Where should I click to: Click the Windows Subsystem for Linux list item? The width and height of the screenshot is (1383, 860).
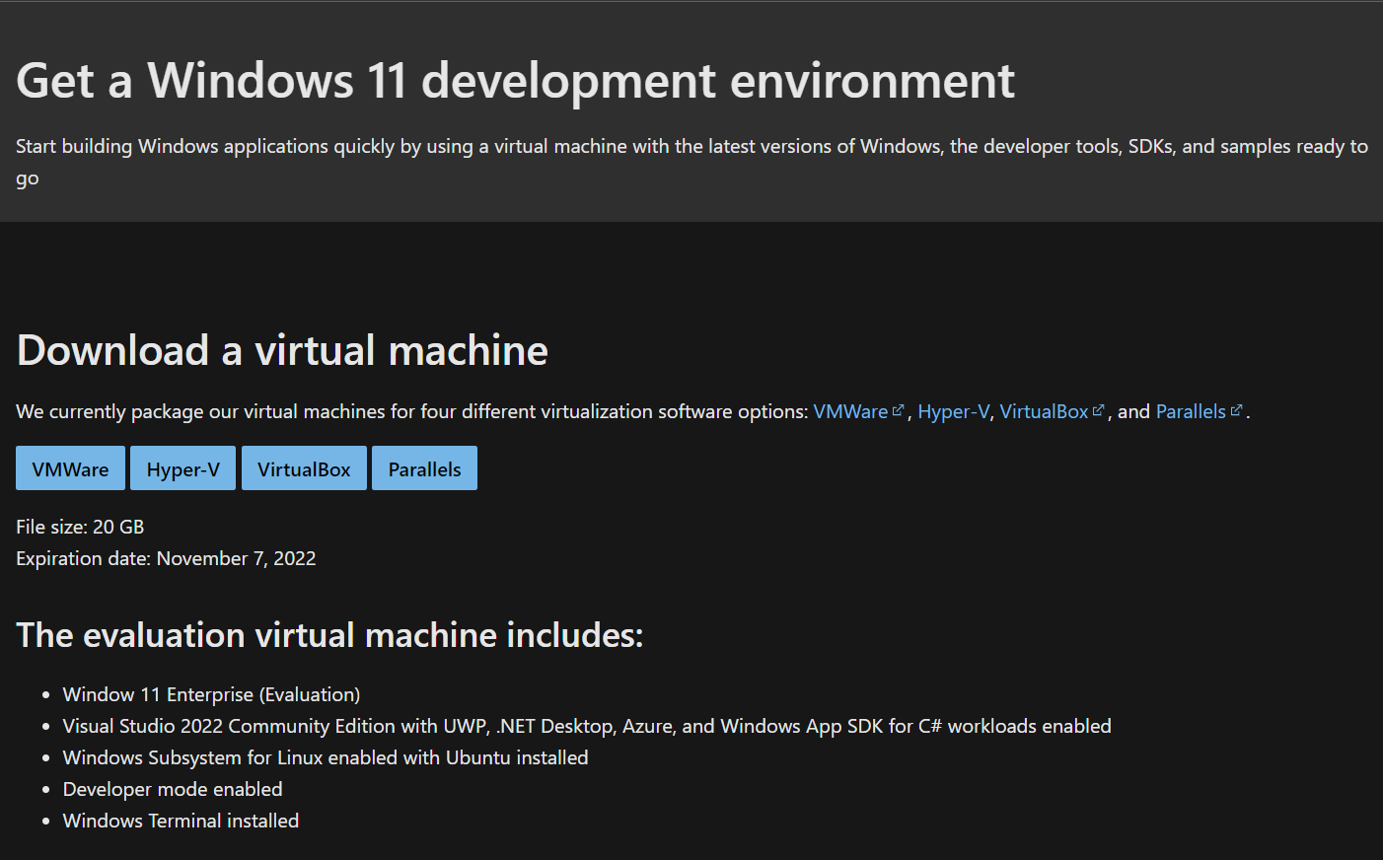(325, 757)
